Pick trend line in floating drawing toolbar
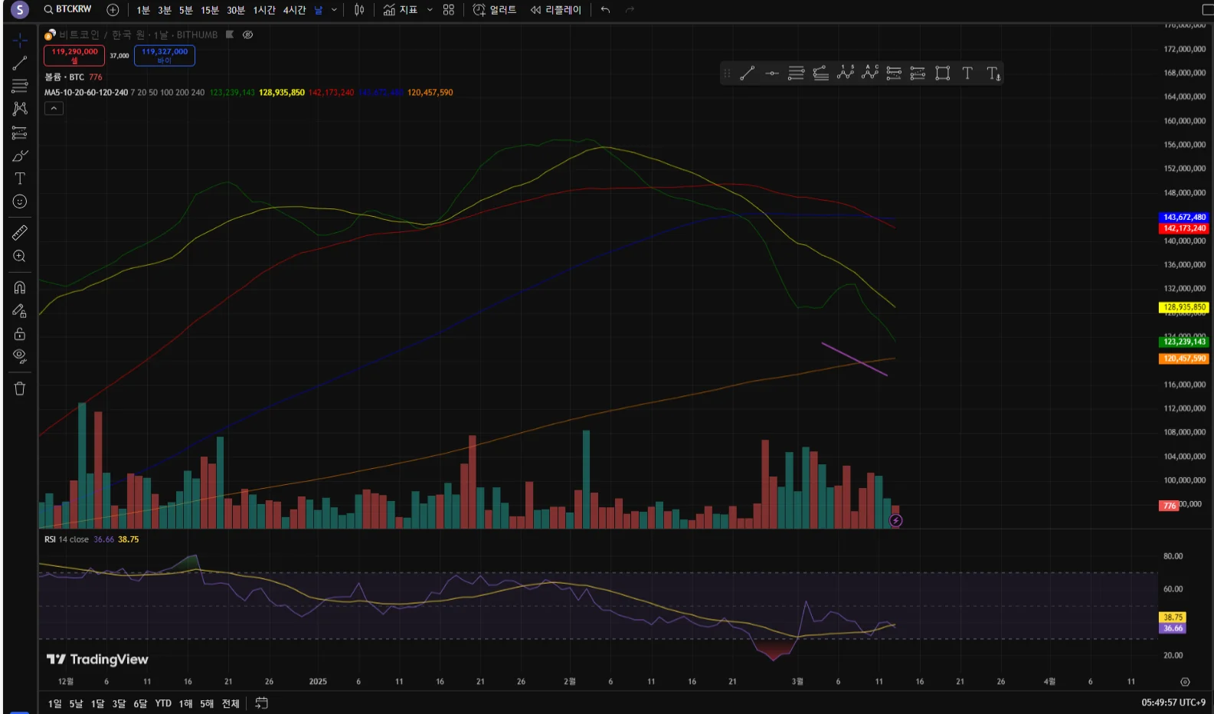This screenshot has width=1214, height=714. (748, 74)
